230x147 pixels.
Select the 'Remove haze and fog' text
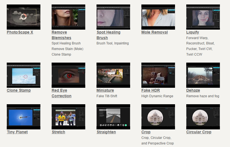tap(203, 96)
